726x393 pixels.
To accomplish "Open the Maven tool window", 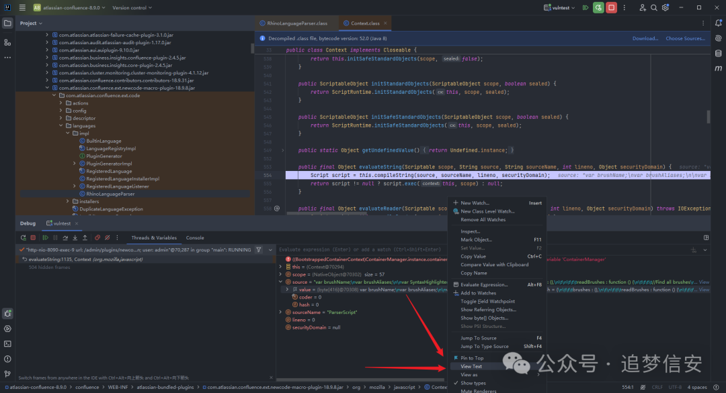I will click(x=718, y=68).
